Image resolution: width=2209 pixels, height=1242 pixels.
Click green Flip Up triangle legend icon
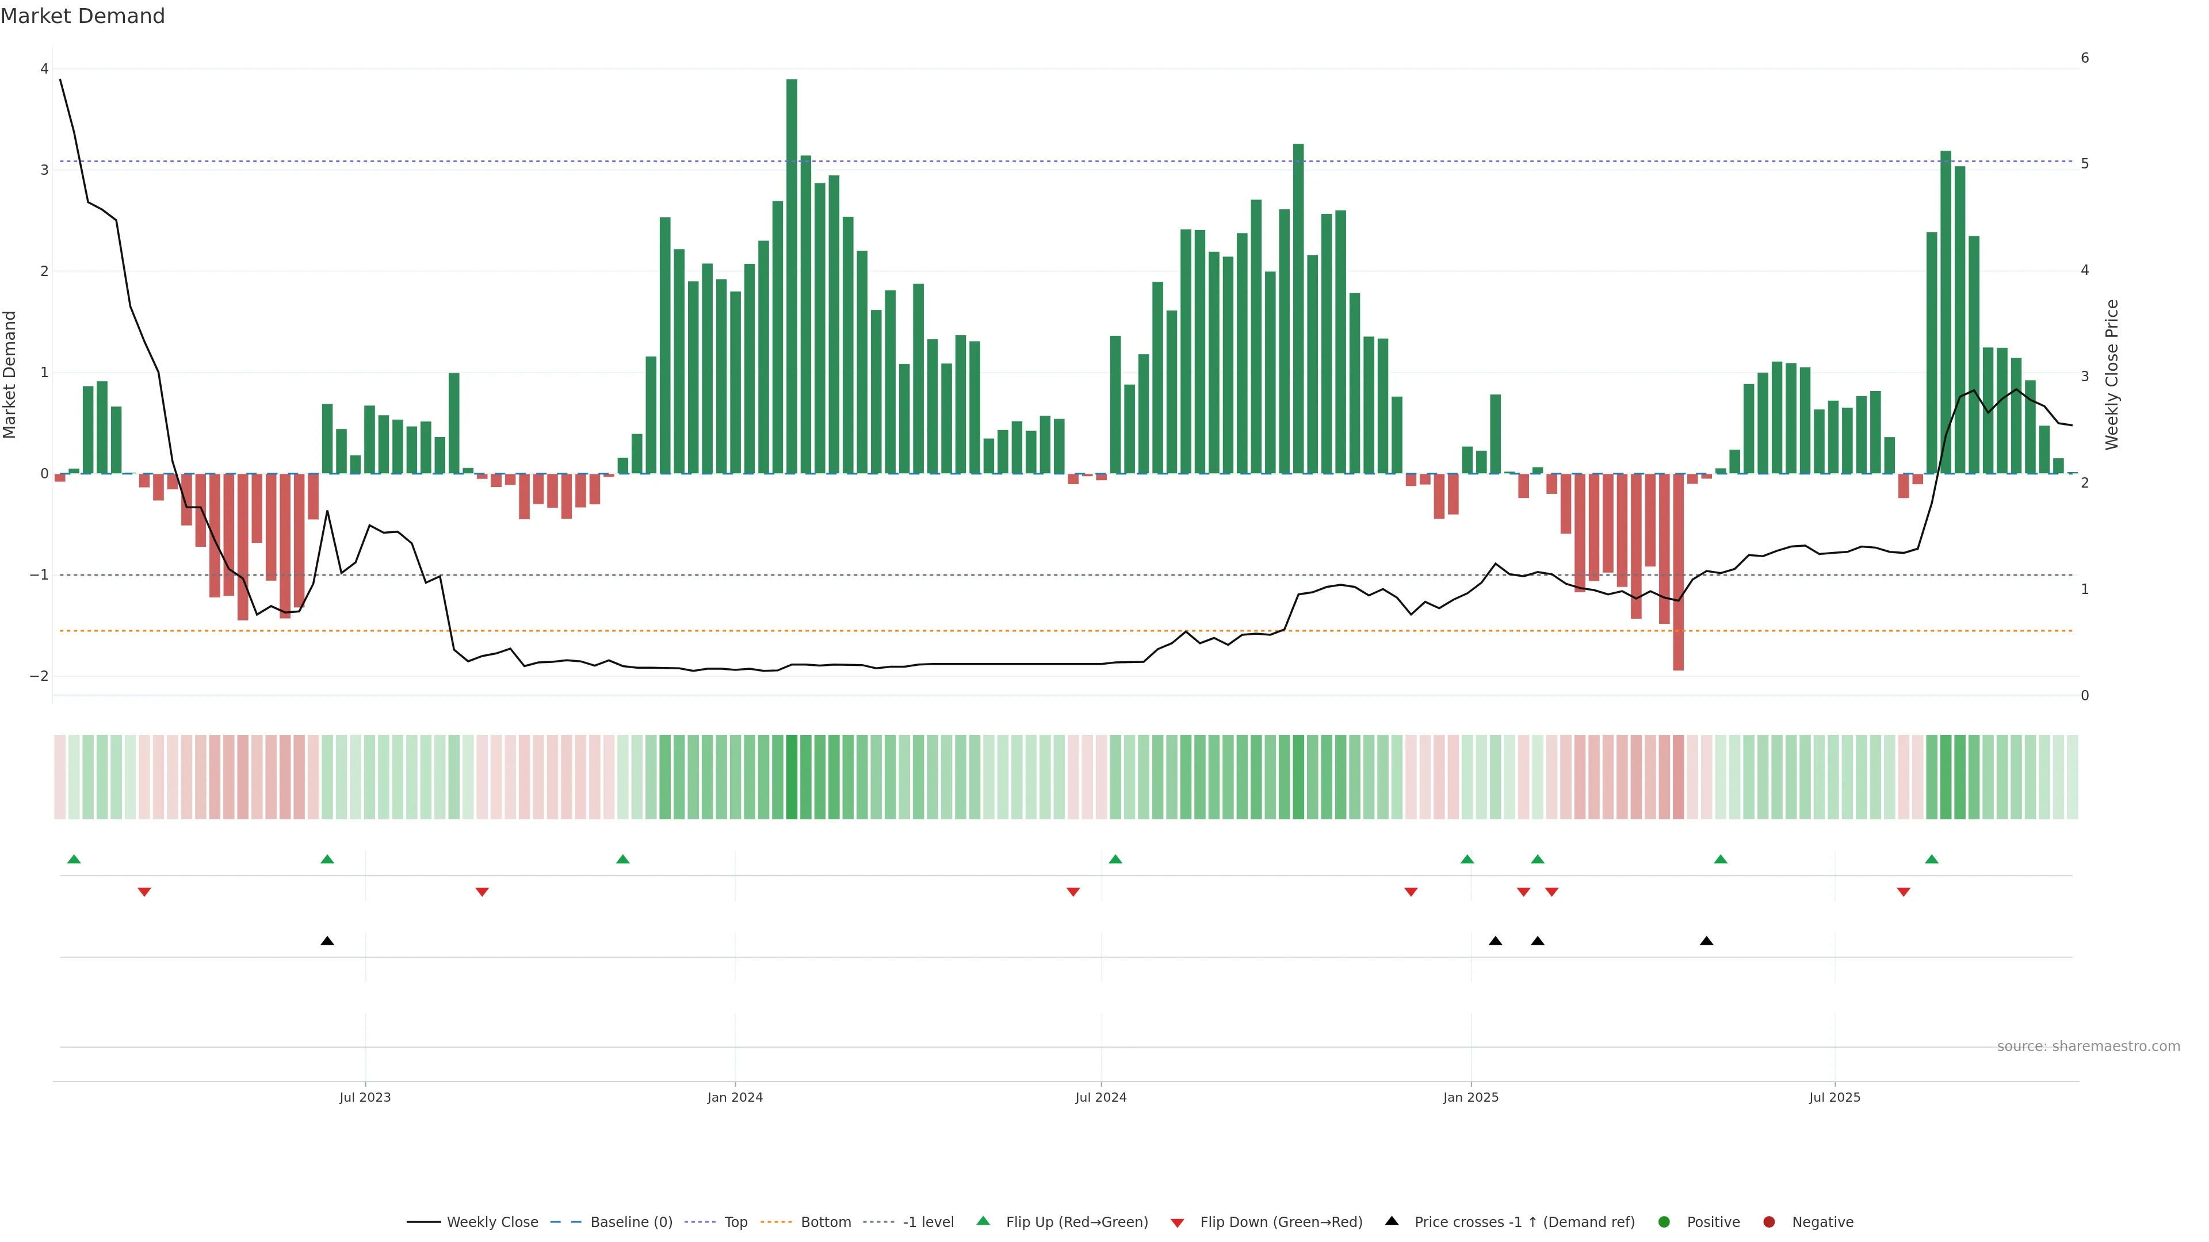click(x=984, y=1221)
